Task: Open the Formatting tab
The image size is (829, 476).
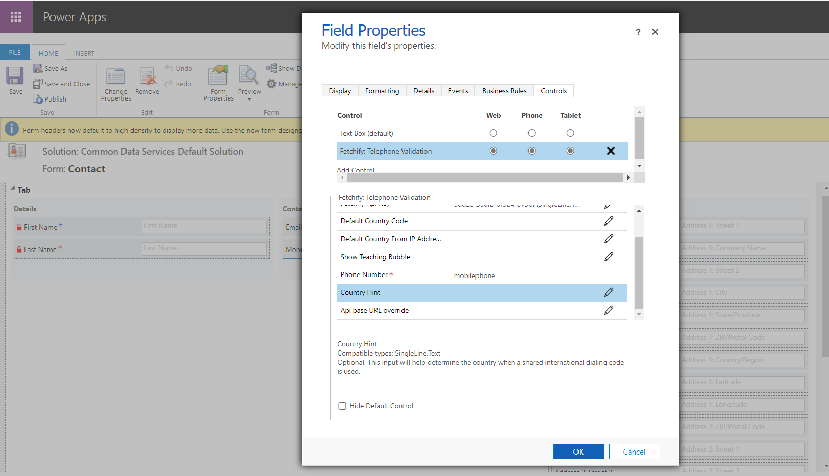Action: click(x=382, y=91)
